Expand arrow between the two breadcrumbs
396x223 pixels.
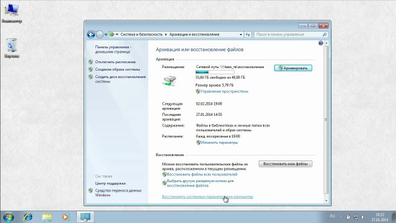166,35
